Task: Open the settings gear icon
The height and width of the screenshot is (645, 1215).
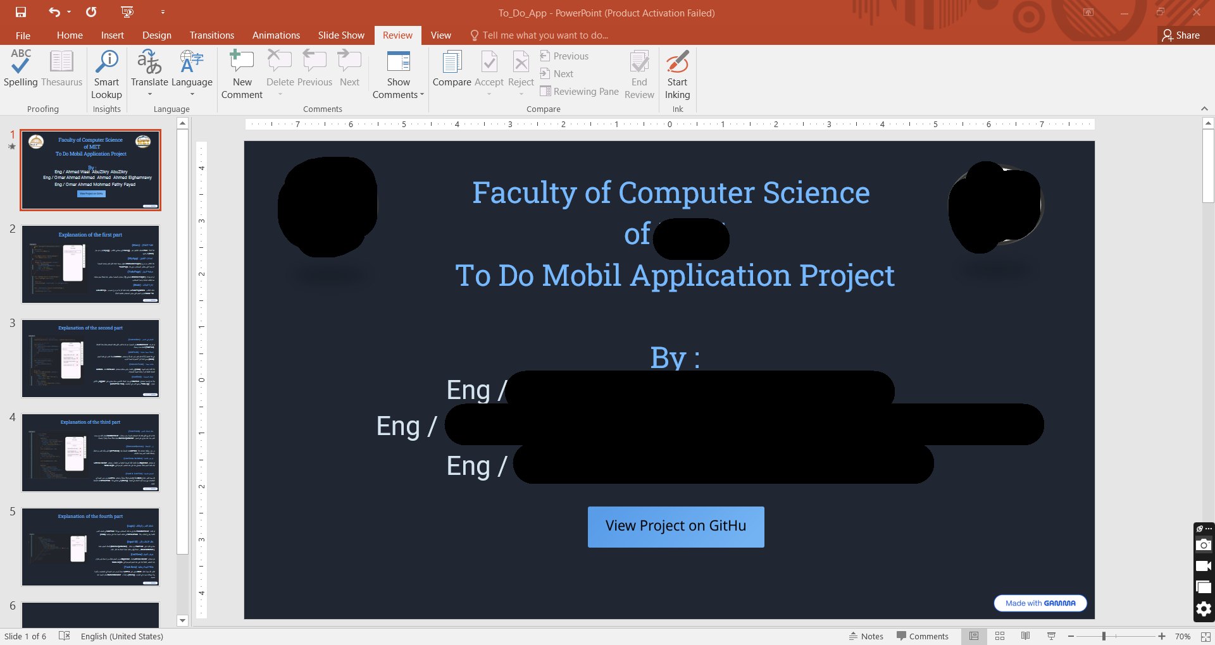Action: click(x=1204, y=609)
